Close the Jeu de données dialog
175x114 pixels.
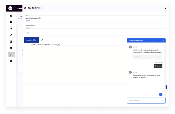tap(165, 8)
